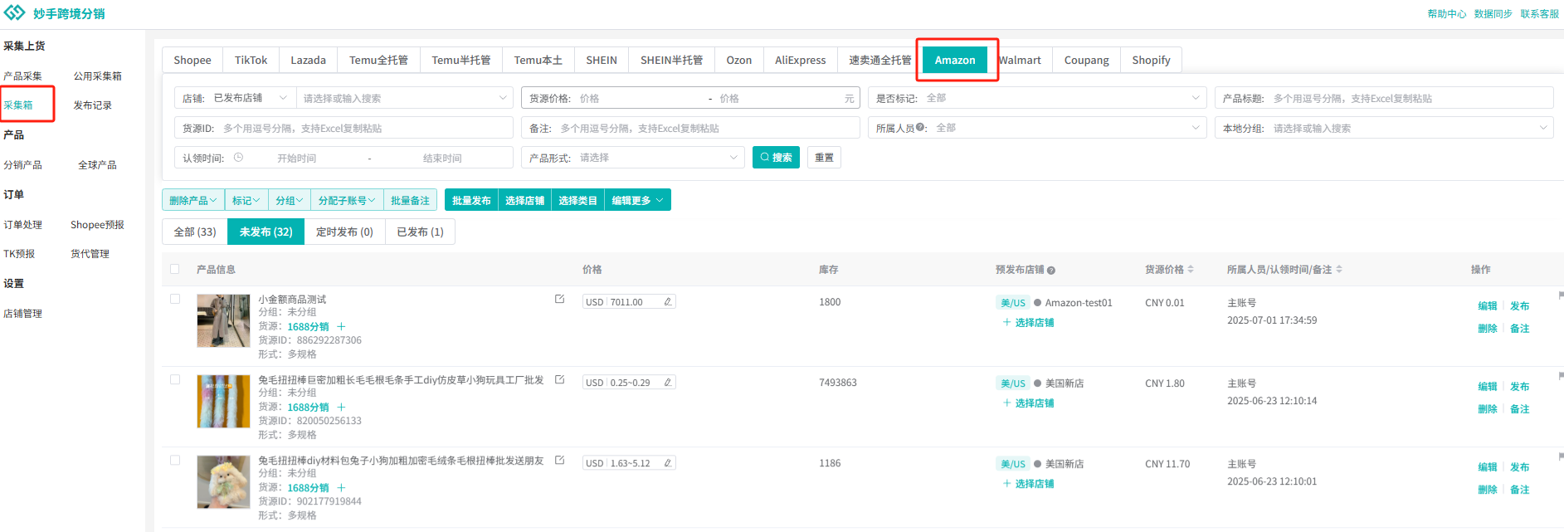Click edit-title icon for 兔毛扭扭棒diy材料包 product

tap(560, 460)
